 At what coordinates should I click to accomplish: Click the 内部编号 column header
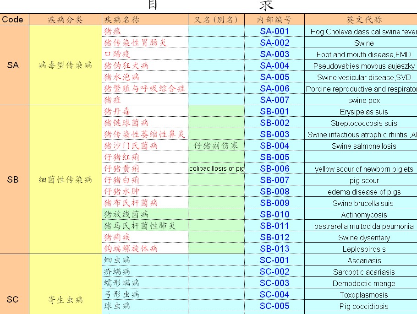(274, 20)
